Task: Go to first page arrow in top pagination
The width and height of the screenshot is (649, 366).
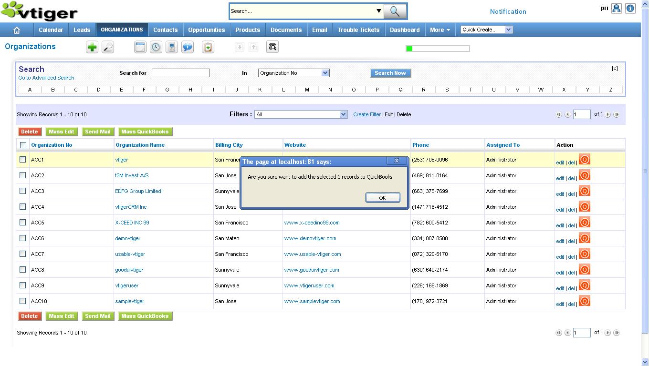Action: coord(558,114)
